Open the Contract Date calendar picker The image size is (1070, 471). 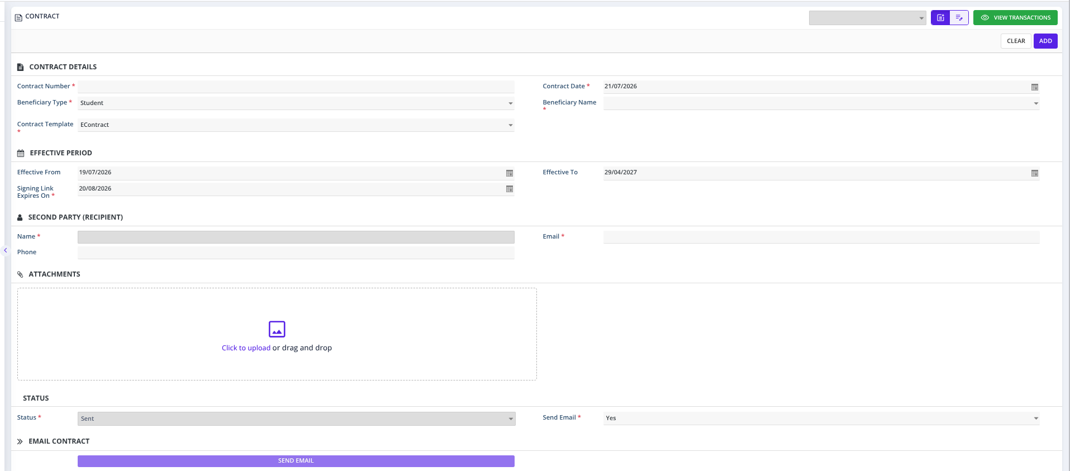(x=1034, y=87)
